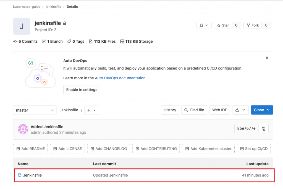Click the J project avatar
The height and width of the screenshot is (189, 283).
tap(22, 26)
